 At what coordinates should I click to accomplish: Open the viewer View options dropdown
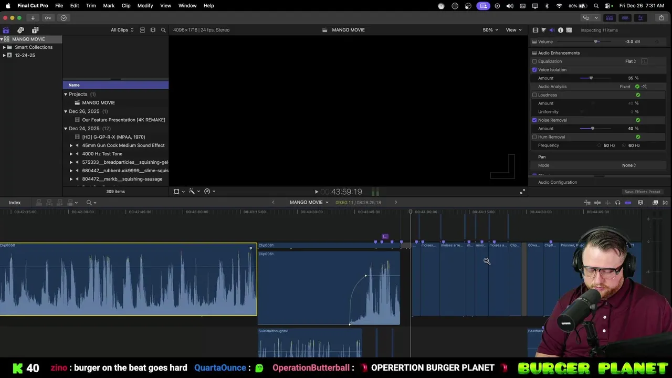point(513,30)
